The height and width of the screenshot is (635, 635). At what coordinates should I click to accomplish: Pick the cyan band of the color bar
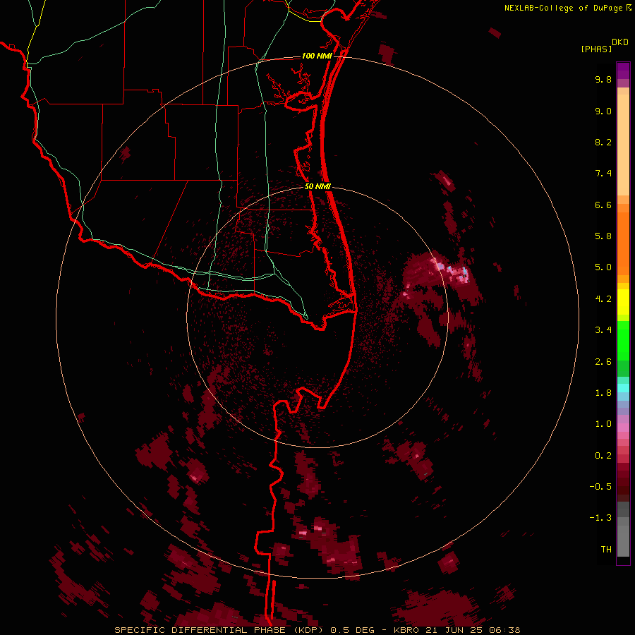(x=623, y=388)
